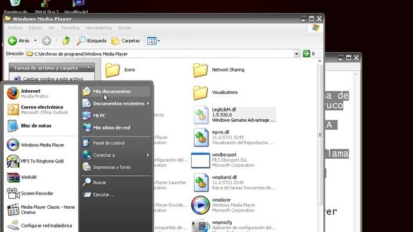
Task: Open the Búsqueda search pane
Action: (x=91, y=41)
